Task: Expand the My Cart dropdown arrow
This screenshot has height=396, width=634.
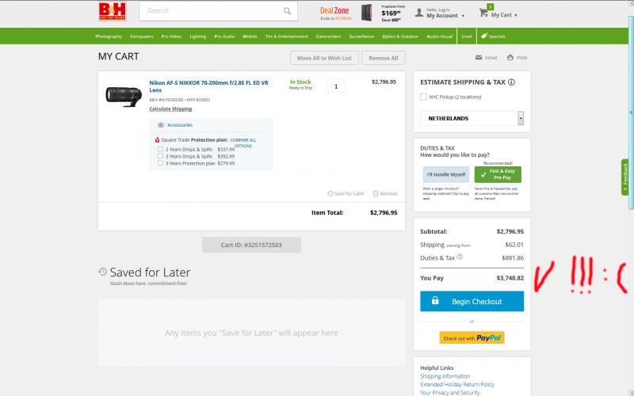Action: click(x=516, y=15)
